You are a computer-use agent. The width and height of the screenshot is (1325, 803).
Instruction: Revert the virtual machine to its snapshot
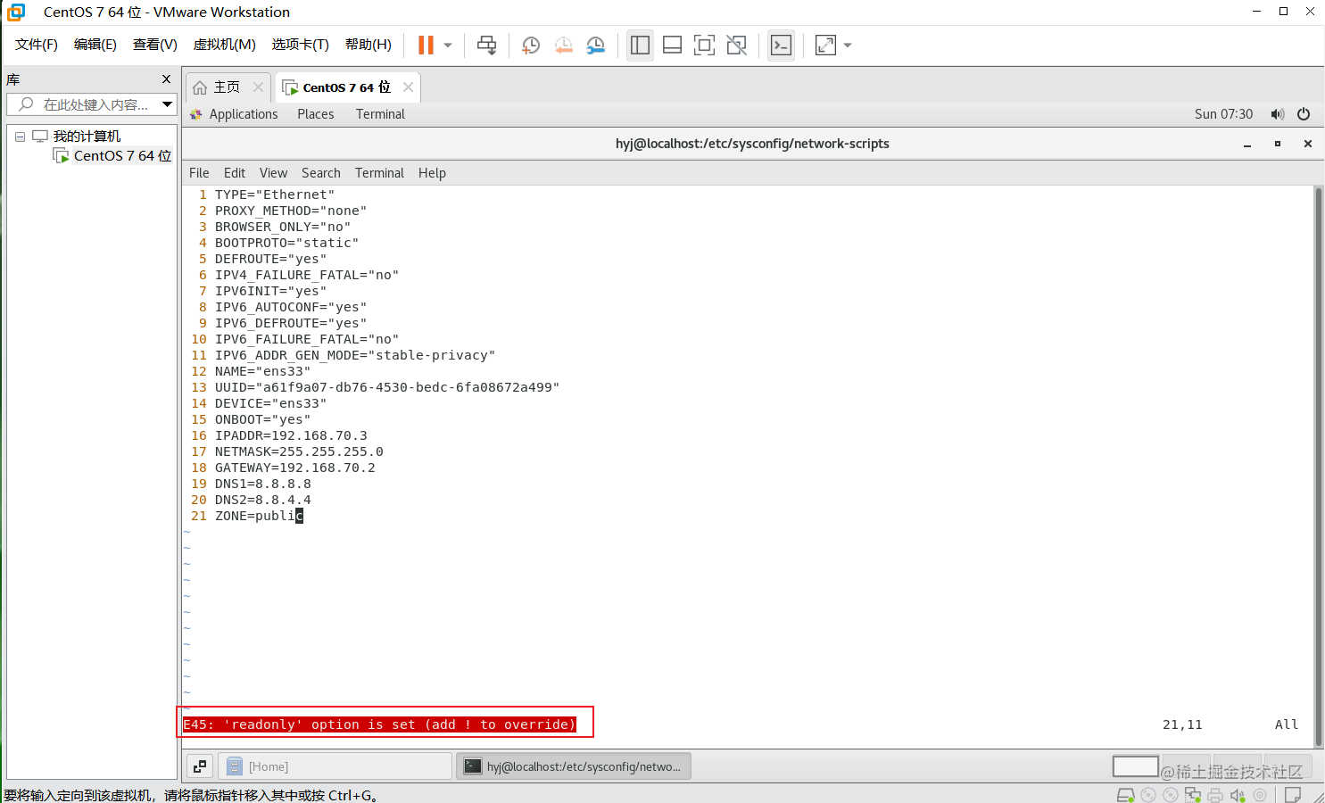563,45
